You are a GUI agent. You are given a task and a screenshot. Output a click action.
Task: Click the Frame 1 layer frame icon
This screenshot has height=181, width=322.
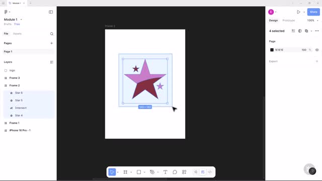coord(6,123)
